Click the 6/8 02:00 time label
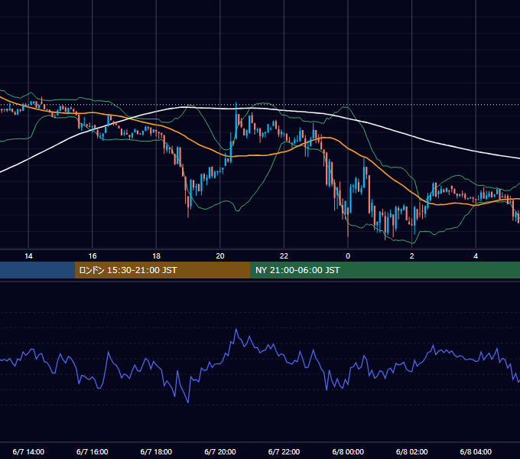520x459 pixels. point(412,452)
